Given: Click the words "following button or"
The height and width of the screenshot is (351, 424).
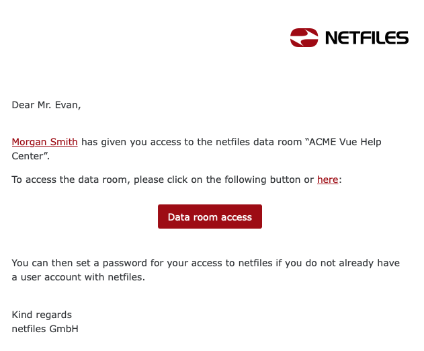Looking at the screenshot, I should 269,180.
